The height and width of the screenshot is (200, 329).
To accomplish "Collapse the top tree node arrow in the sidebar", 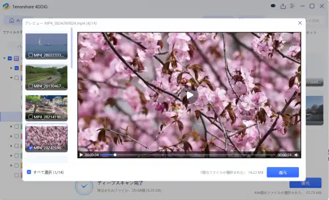I will [x=4, y=58].
